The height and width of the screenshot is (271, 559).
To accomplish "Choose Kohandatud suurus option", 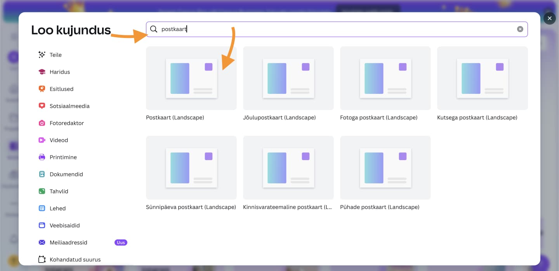I will [x=75, y=259].
